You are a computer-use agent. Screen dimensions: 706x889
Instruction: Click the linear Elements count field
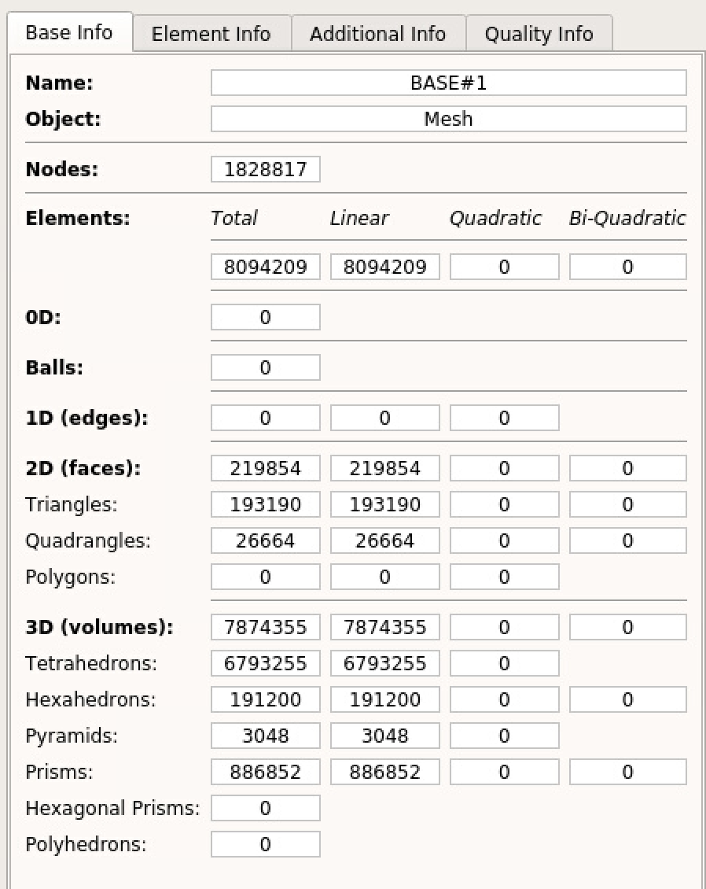click(384, 267)
